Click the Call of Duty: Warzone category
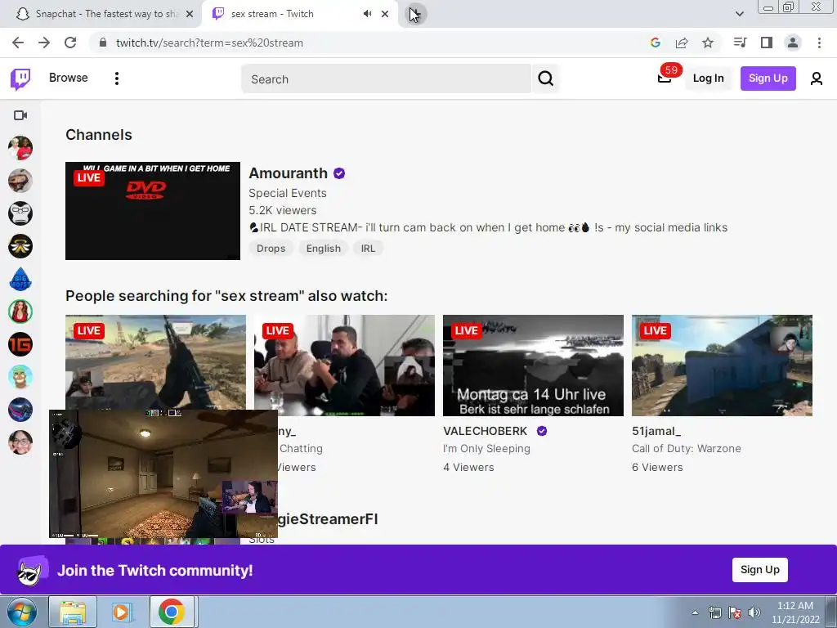Image resolution: width=837 pixels, height=628 pixels. click(x=686, y=449)
